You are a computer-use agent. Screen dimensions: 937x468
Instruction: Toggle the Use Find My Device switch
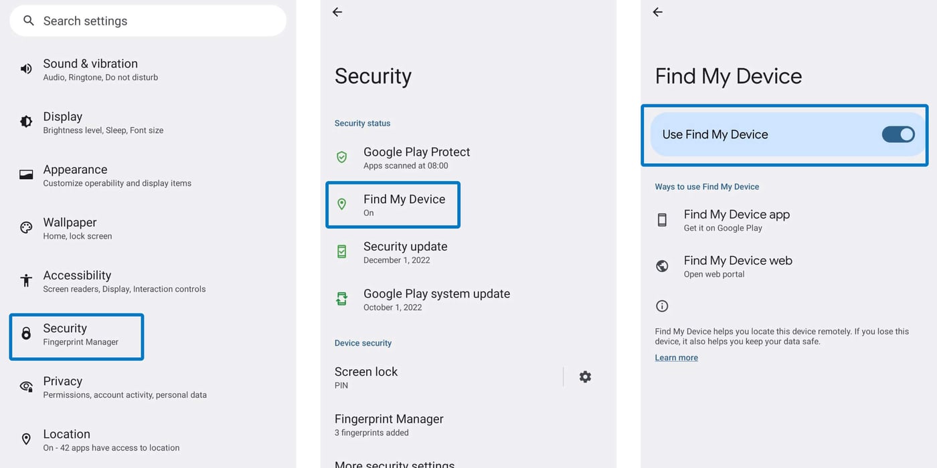pyautogui.click(x=898, y=134)
